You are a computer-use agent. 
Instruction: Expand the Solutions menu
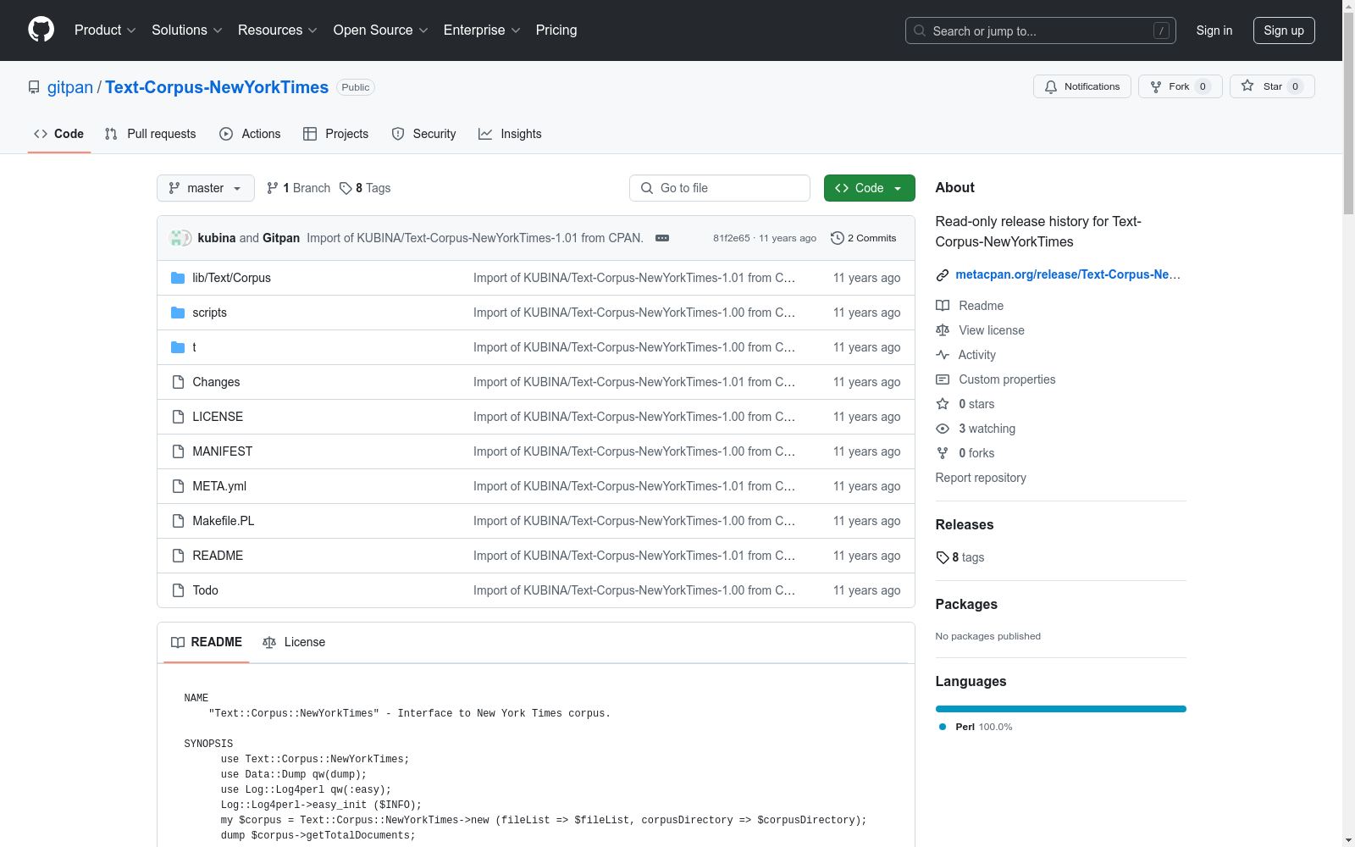[187, 30]
